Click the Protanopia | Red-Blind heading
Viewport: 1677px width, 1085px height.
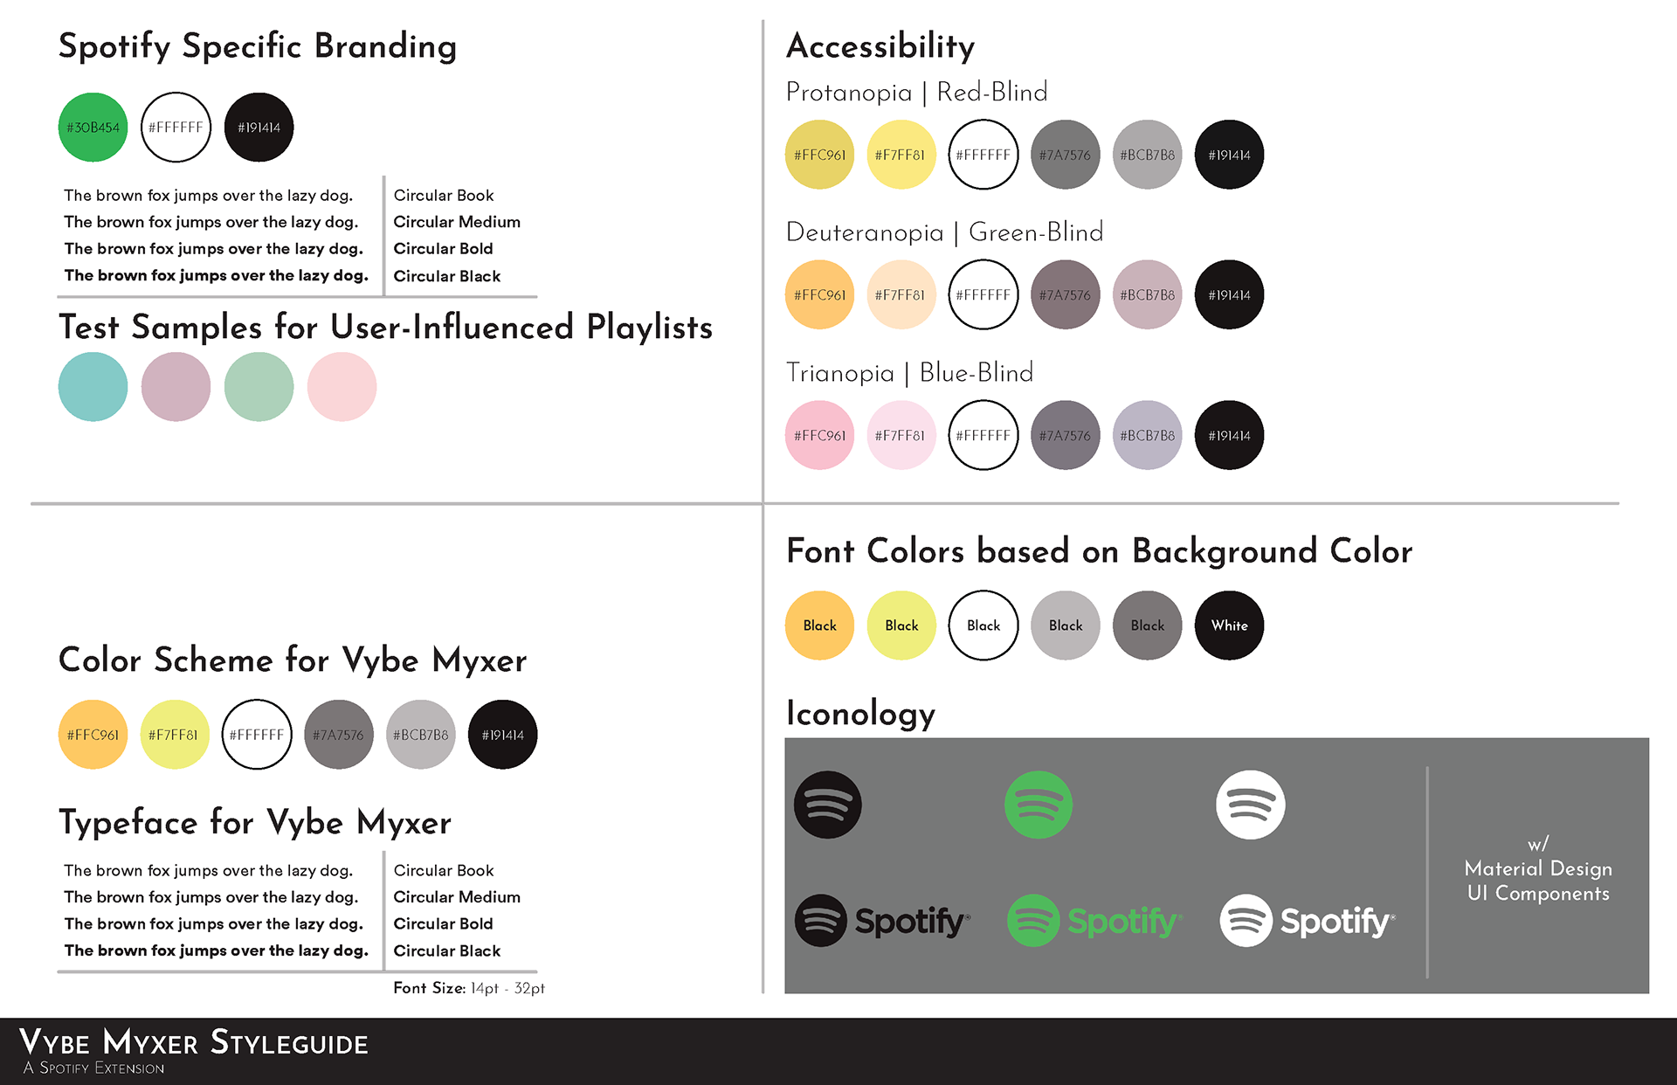click(x=917, y=93)
